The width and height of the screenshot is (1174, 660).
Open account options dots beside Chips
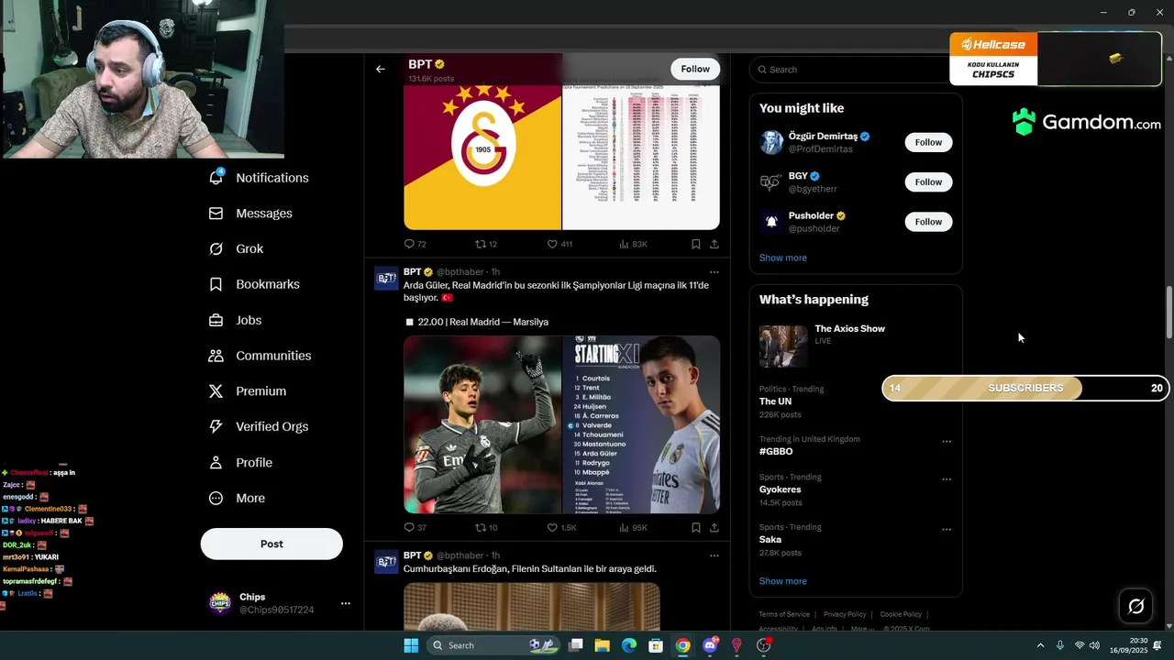click(x=346, y=603)
